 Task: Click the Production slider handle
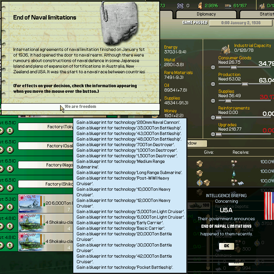pos(245,84)
